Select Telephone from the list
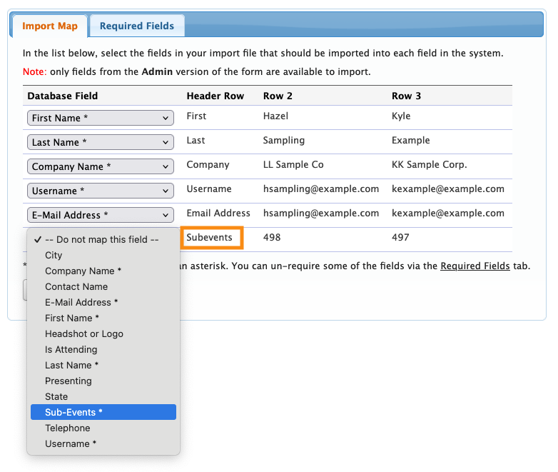The image size is (558, 472). 68,428
